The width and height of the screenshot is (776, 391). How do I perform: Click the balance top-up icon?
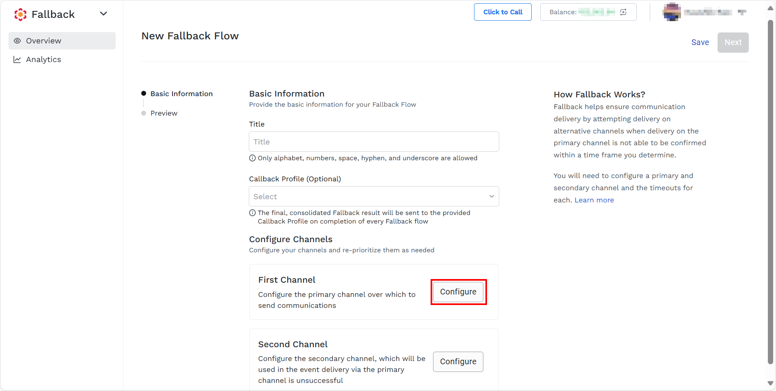[623, 12]
